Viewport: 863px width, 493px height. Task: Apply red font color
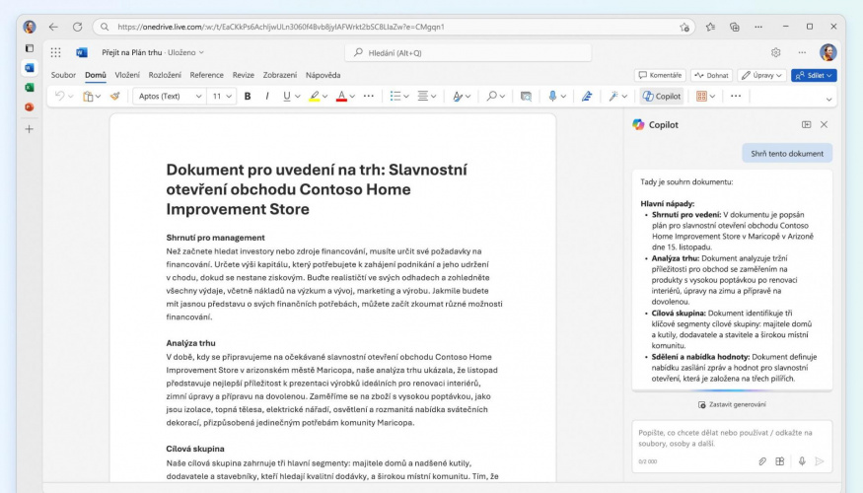[341, 97]
